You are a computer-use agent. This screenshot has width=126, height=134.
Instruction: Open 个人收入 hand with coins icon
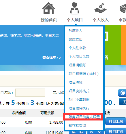point(100,8)
